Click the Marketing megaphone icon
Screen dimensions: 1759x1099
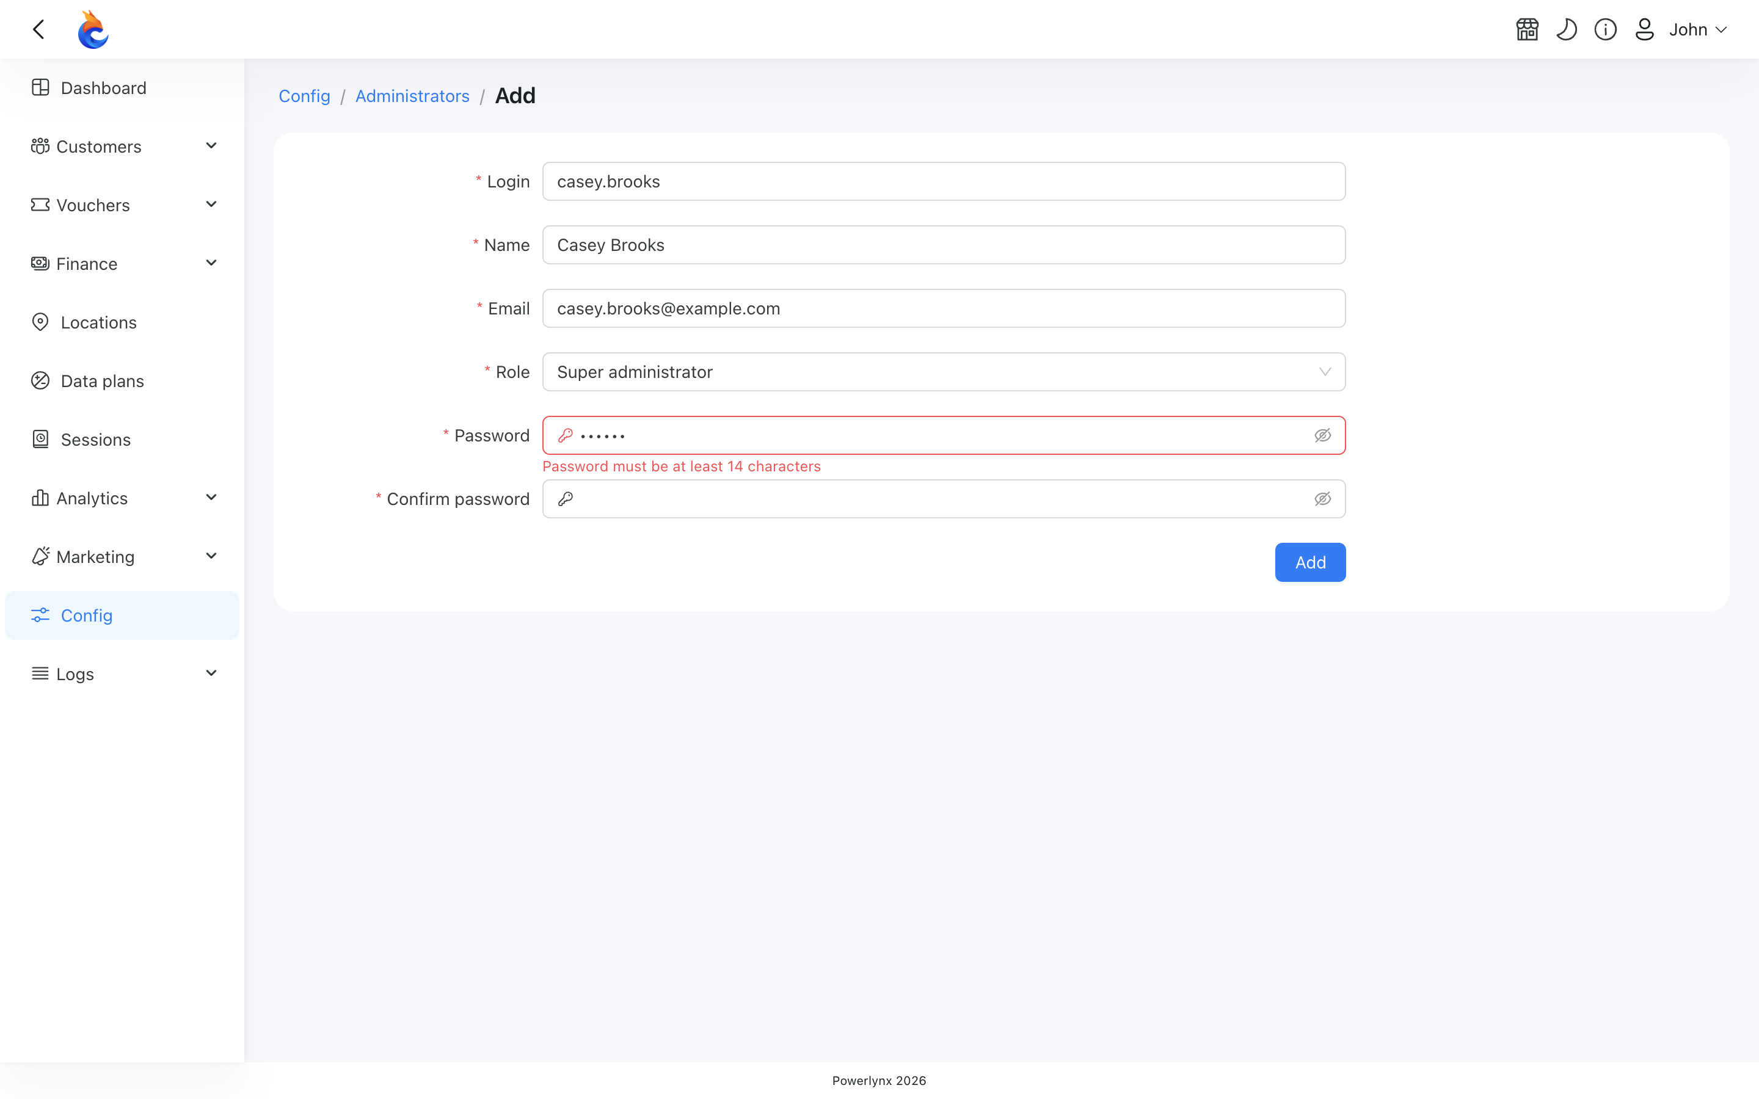point(40,557)
